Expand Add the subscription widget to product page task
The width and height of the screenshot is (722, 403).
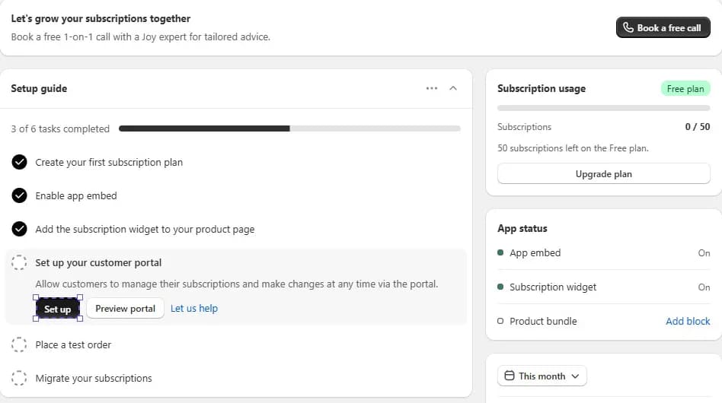click(145, 229)
